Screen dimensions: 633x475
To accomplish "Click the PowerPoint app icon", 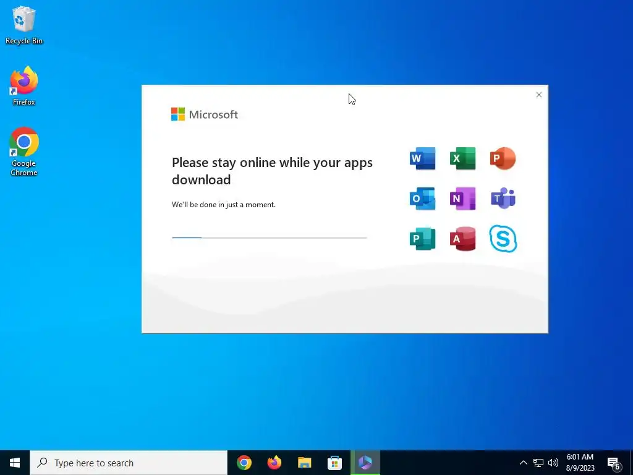I will [x=503, y=158].
